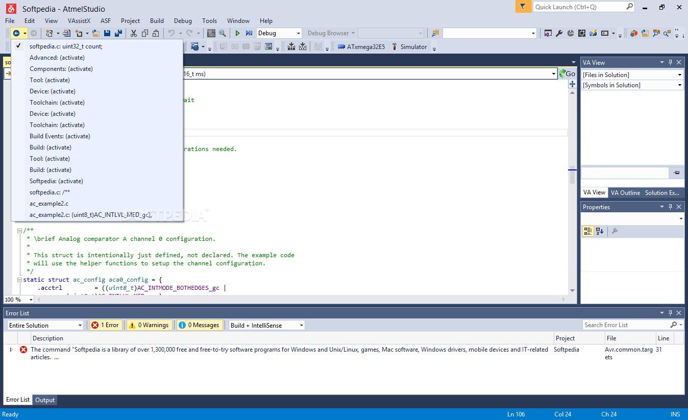The width and height of the screenshot is (688, 420).
Task: Click the VA View filter input field
Action: 625,173
